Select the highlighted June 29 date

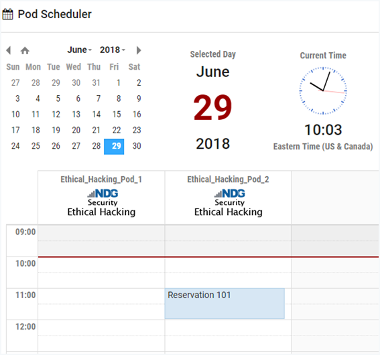(x=114, y=147)
